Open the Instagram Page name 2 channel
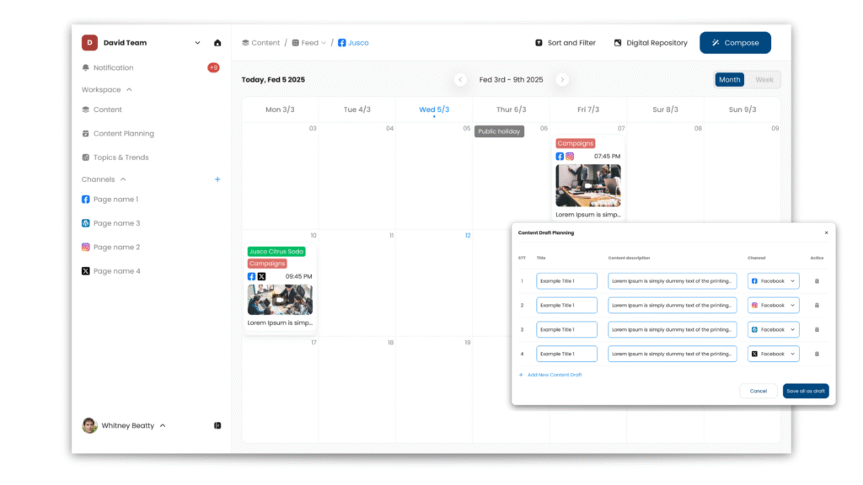The height and width of the screenshot is (485, 863). tap(116, 248)
